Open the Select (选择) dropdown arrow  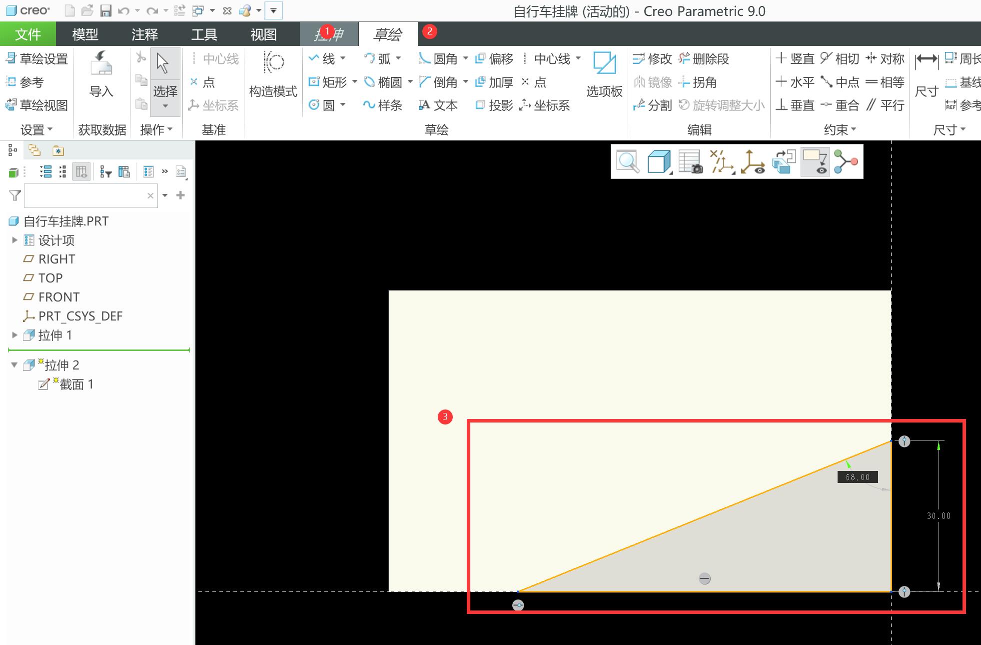pyautogui.click(x=165, y=106)
